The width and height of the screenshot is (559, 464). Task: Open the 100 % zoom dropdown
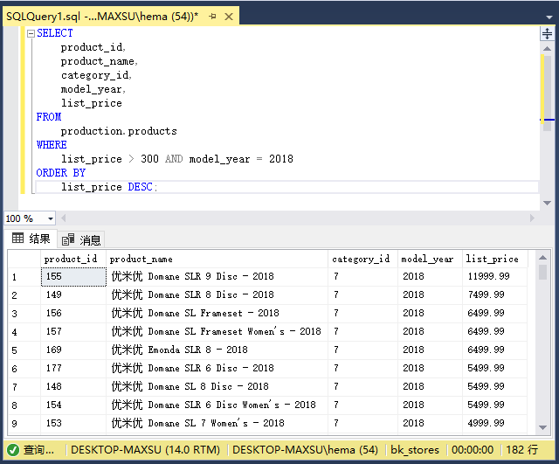pyautogui.click(x=51, y=218)
